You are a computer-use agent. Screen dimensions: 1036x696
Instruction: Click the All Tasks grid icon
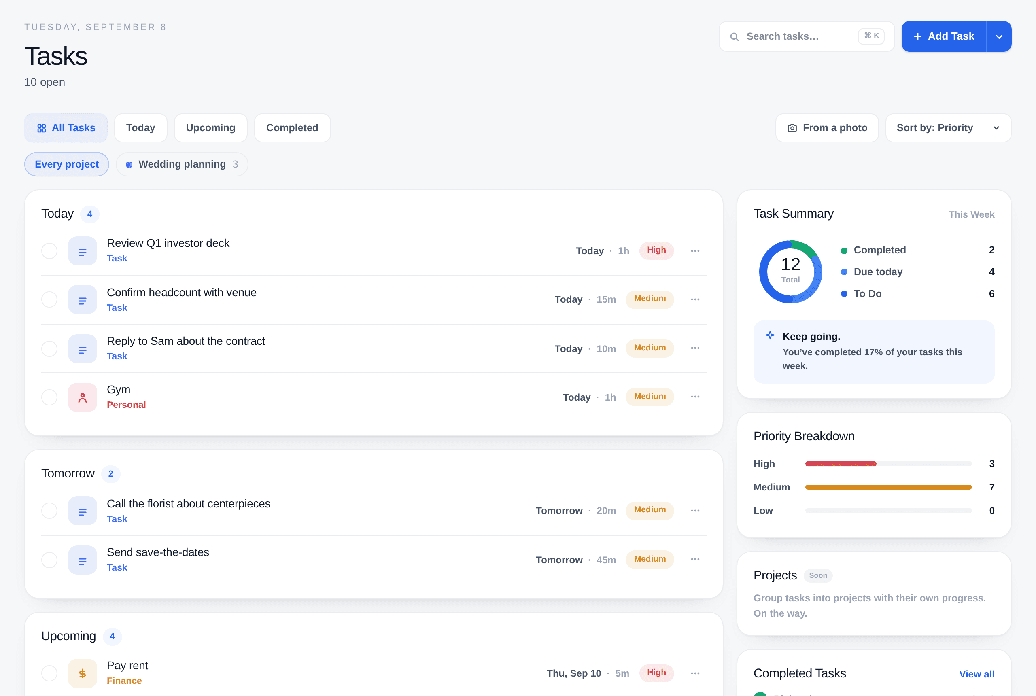click(x=41, y=128)
